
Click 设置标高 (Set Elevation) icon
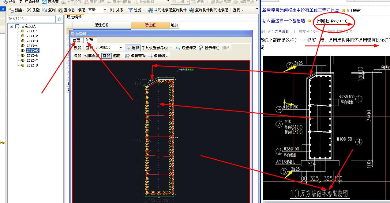[x=178, y=48]
